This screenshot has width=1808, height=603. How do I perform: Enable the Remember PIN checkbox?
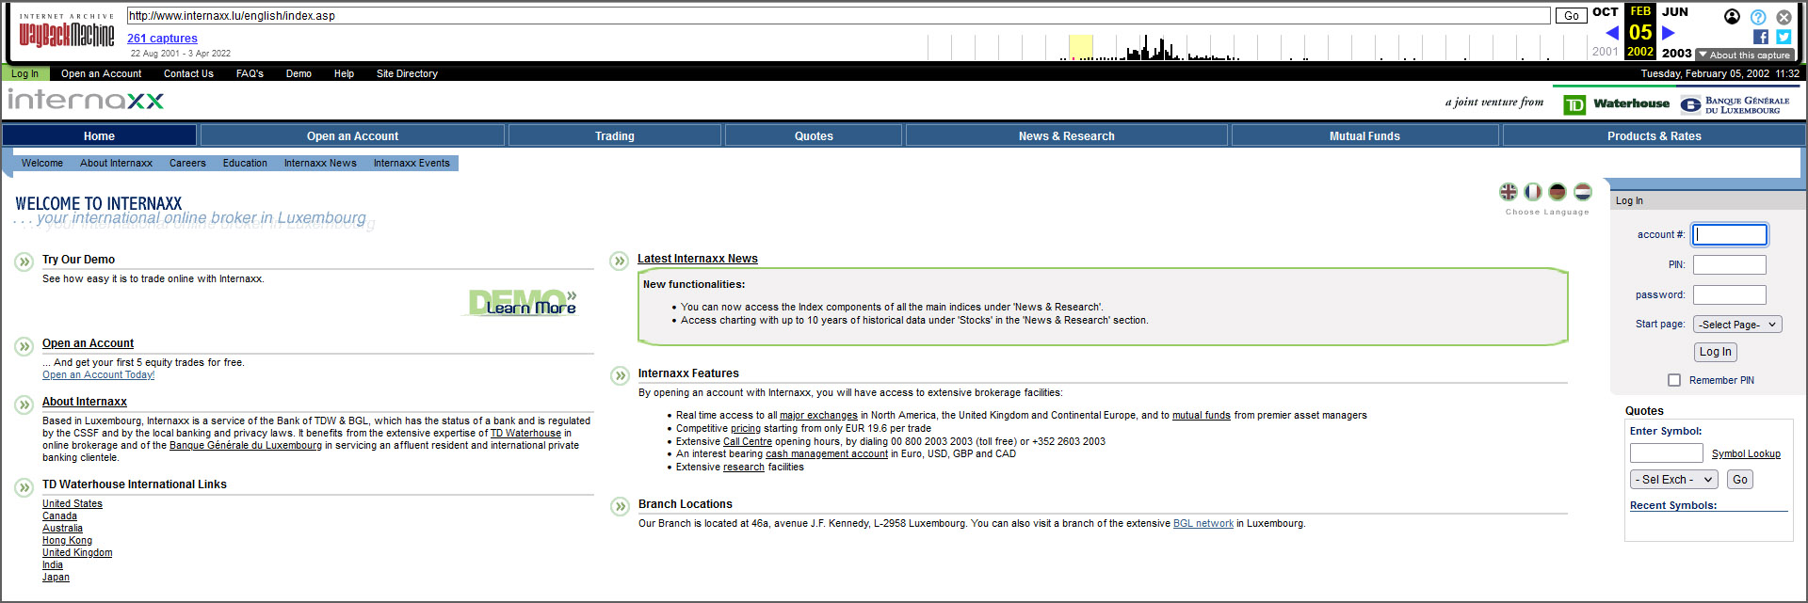[x=1674, y=380]
